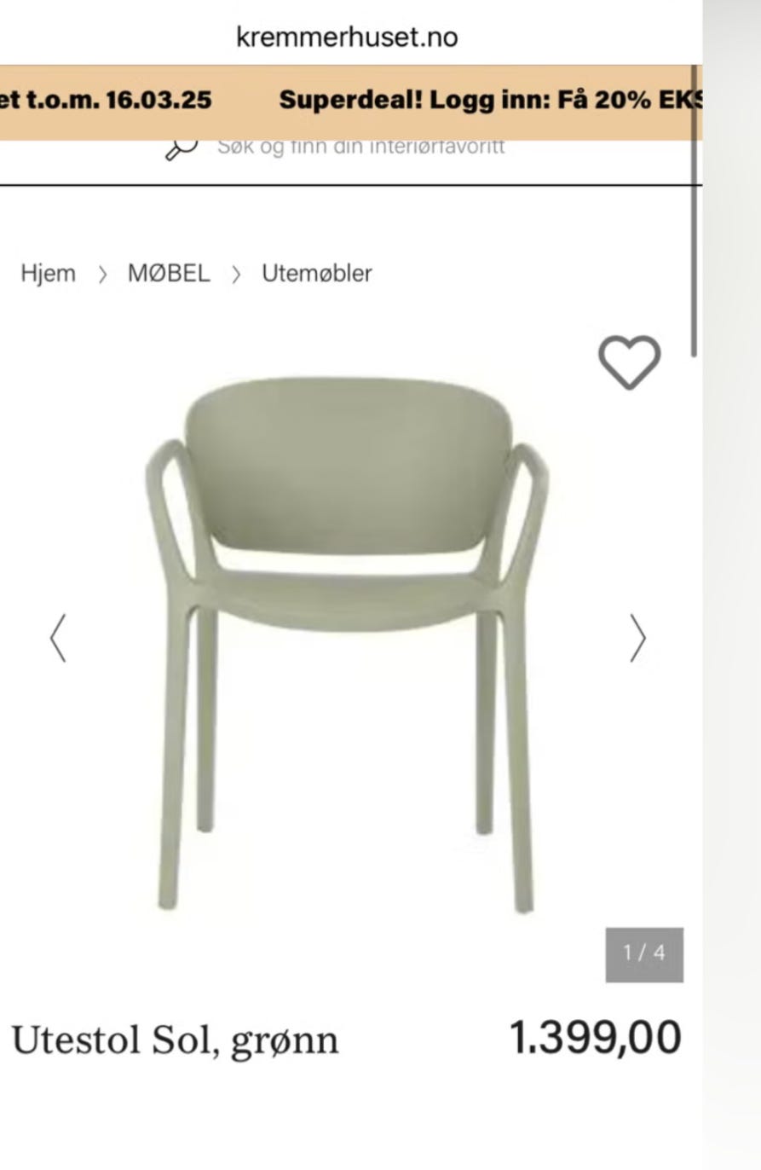
Task: Go to Hjem breadcrumb link
Action: [x=49, y=274]
